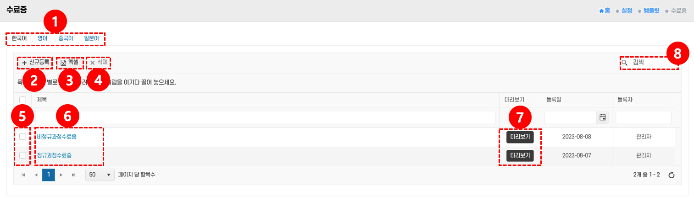Toggle the select-all checkbox in the table header
The width and height of the screenshot is (694, 202).
[22, 100]
